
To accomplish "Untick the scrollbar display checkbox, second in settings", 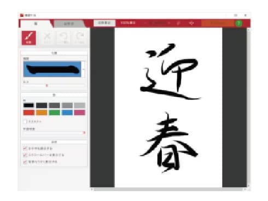I will coord(25,155).
